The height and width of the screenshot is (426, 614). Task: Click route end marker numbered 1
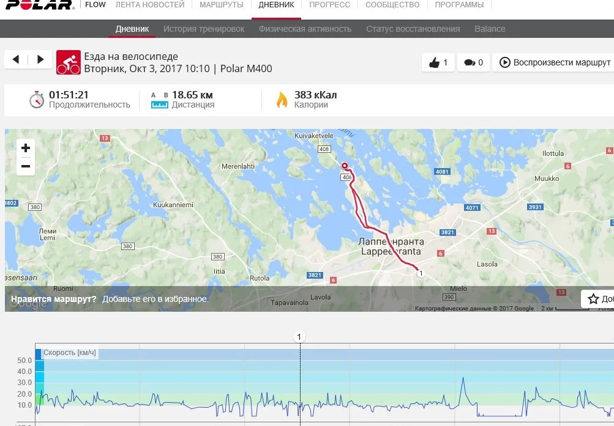421,273
